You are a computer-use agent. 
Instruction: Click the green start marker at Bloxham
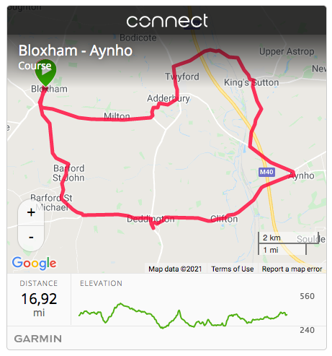pyautogui.click(x=45, y=73)
